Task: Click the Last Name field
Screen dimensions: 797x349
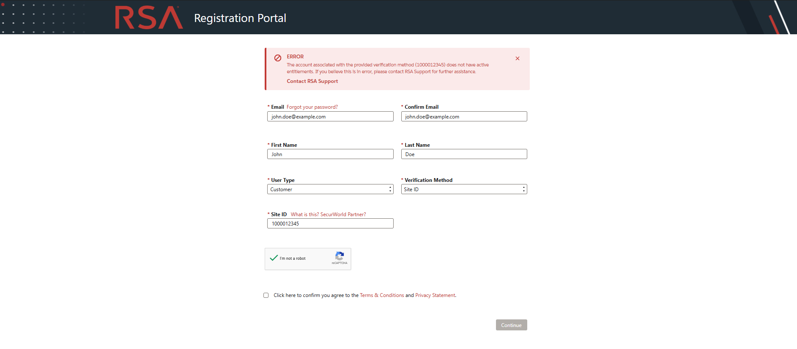Action: (x=464, y=154)
